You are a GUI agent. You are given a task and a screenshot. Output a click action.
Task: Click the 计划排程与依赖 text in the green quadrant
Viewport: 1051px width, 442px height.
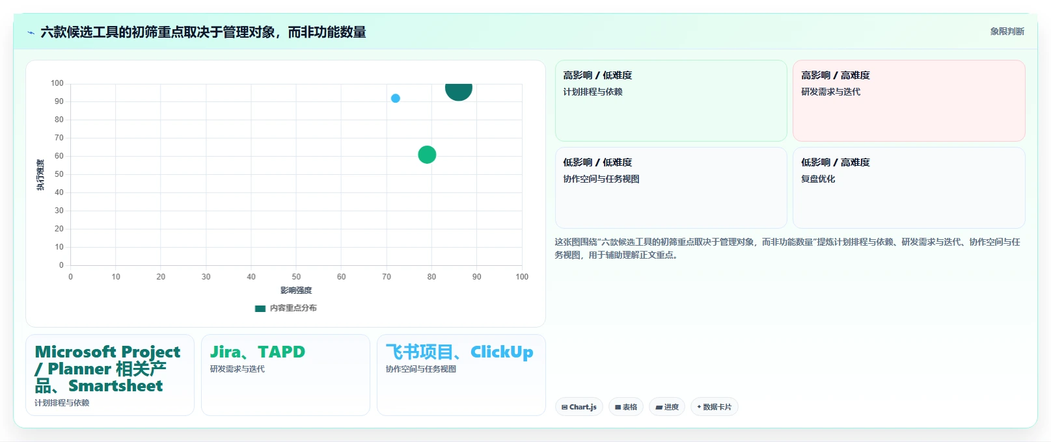pos(593,92)
